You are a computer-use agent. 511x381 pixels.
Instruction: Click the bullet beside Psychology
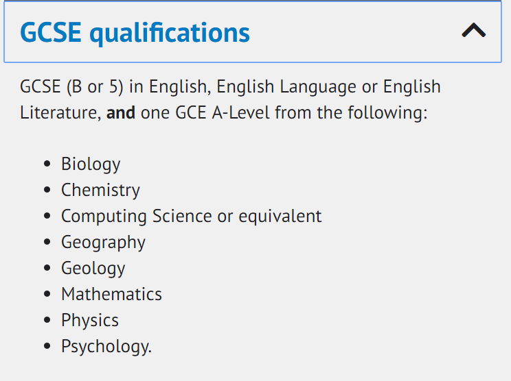point(47,346)
